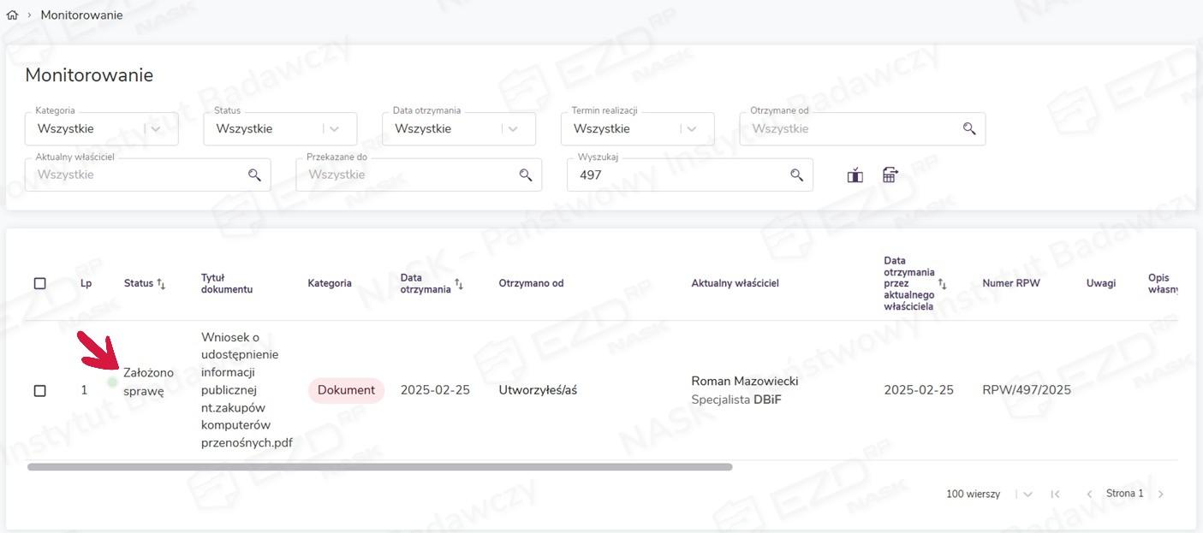1203x533 pixels.
Task: Click the magnifier icon in the Wyszukaj field
Action: click(x=796, y=175)
